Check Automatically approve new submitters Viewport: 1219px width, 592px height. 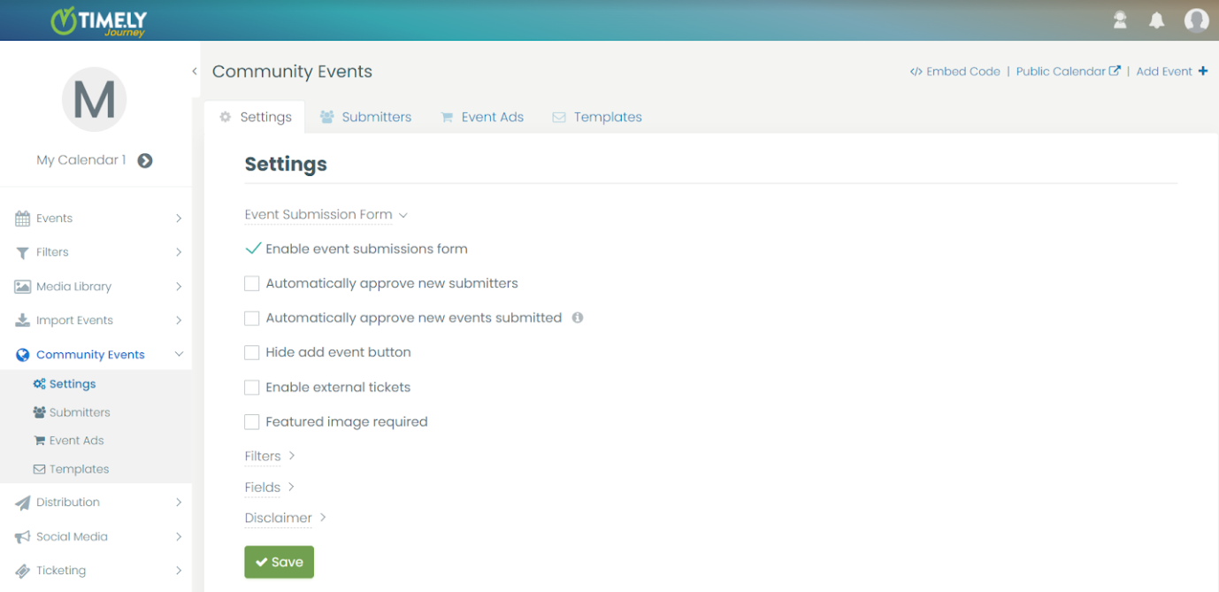[x=252, y=283]
